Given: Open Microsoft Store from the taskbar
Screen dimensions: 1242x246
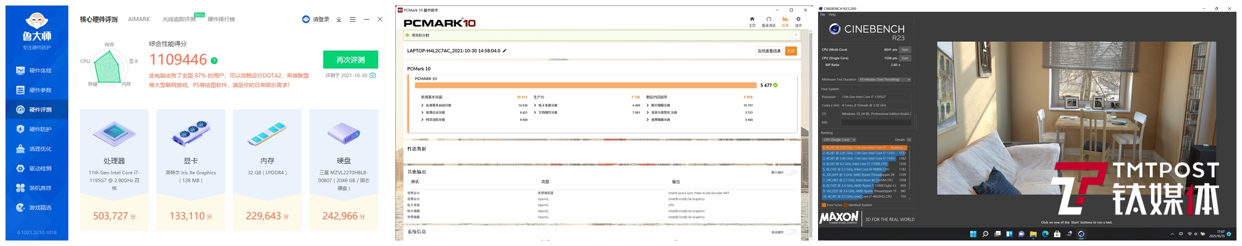Looking at the screenshot, I should click(1057, 234).
